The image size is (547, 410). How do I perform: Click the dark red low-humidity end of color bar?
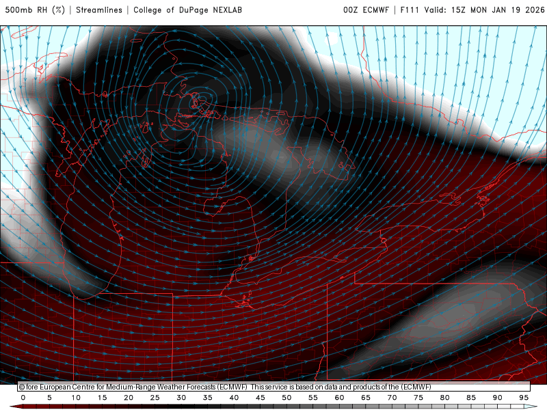[16, 407]
